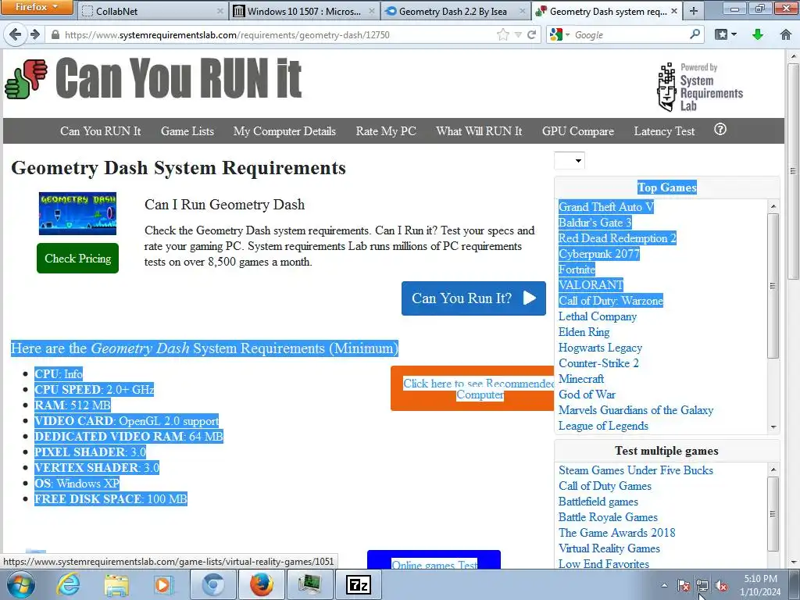Click the URL address bar
This screenshot has width=800, height=600.
coord(278,34)
